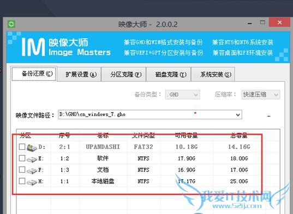Click the 25.00G total capacity cell
The width and height of the screenshot is (293, 214).
click(x=239, y=181)
